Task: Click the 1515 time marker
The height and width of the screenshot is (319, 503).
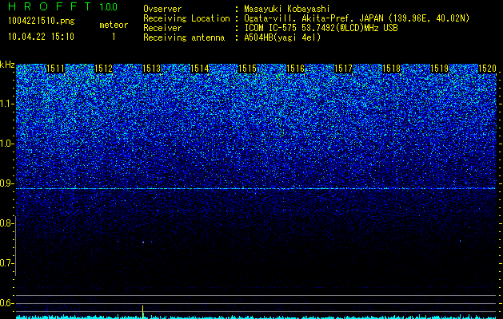Action: click(x=247, y=69)
